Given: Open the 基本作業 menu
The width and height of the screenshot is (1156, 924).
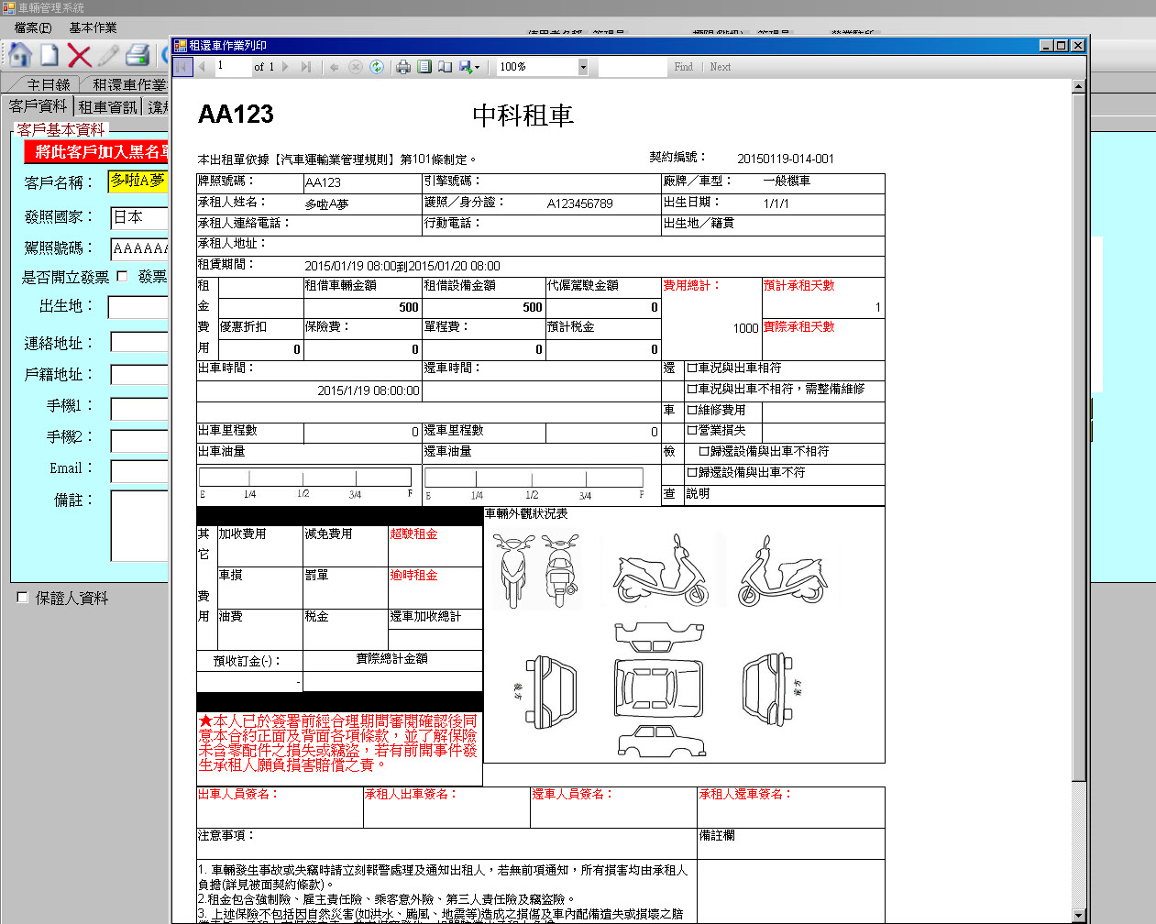Looking at the screenshot, I should (94, 27).
